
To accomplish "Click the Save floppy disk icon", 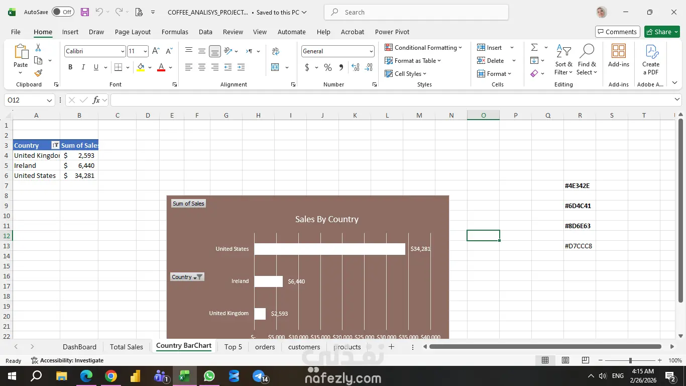I will tap(85, 12).
